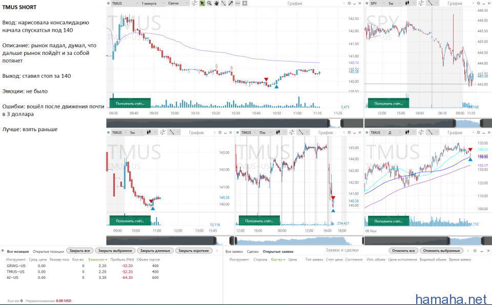This screenshot has height=305, width=492.
Task: Click the link indicator dot on the SPY chart
Action: coord(367,3)
